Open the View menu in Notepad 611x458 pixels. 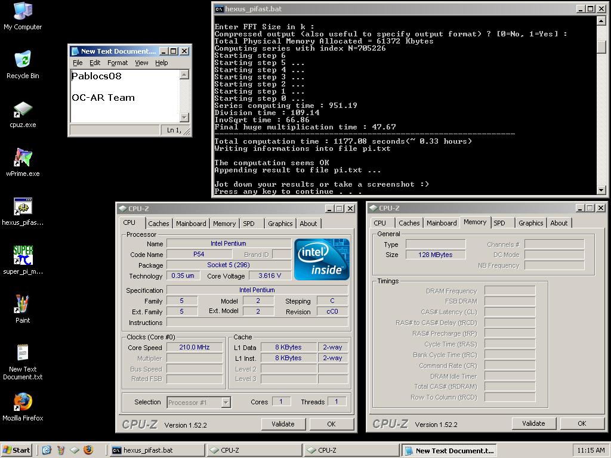pos(141,63)
